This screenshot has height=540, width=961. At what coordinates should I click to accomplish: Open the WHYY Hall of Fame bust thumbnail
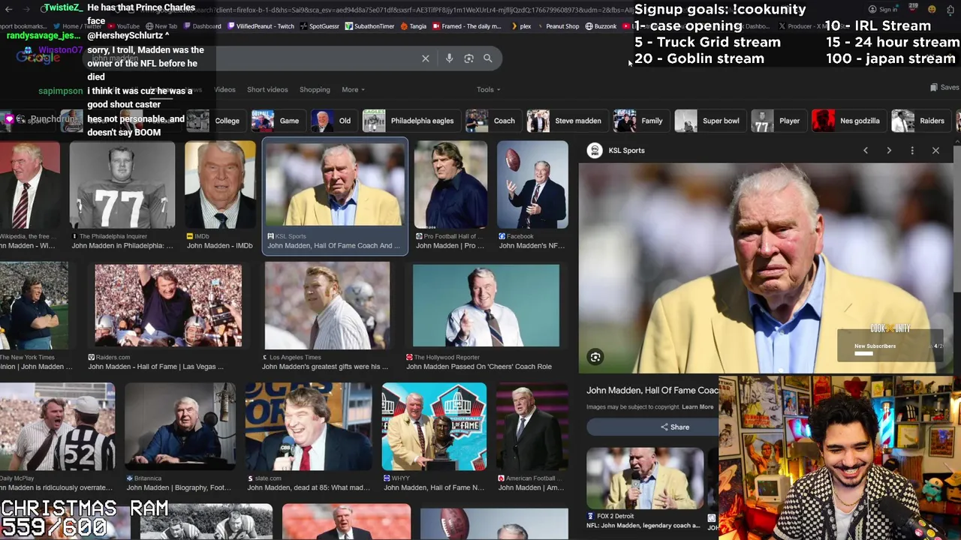point(434,426)
